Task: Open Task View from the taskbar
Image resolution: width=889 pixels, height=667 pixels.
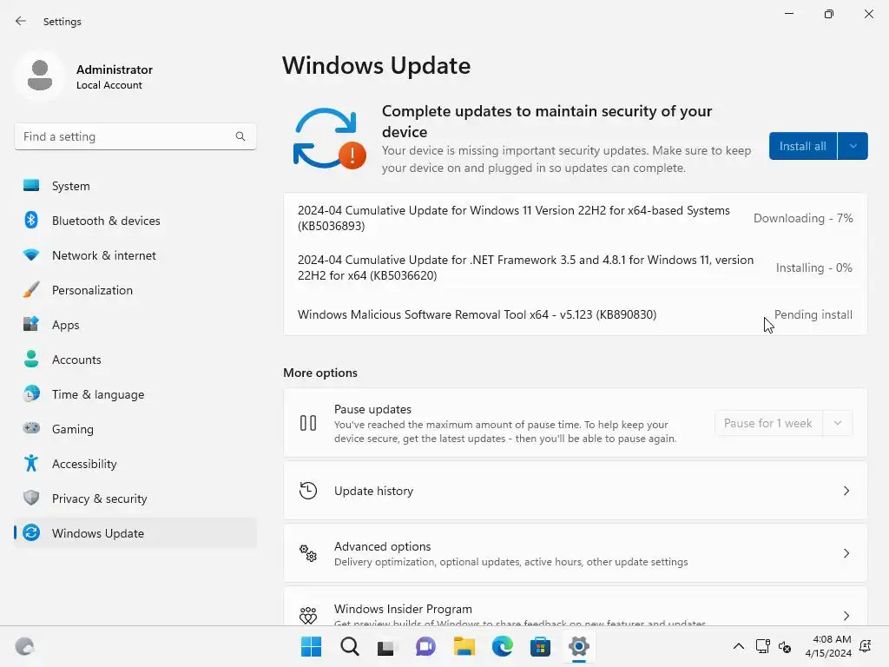Action: click(x=387, y=646)
